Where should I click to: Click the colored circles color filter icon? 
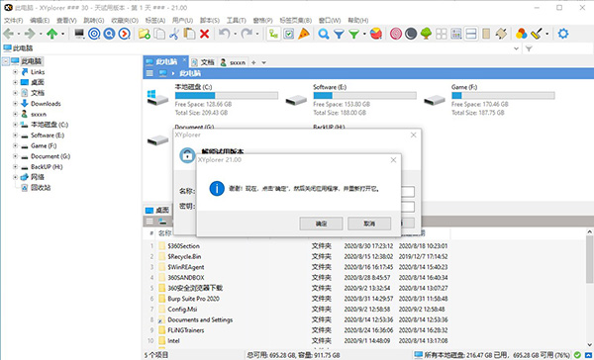tap(522, 34)
